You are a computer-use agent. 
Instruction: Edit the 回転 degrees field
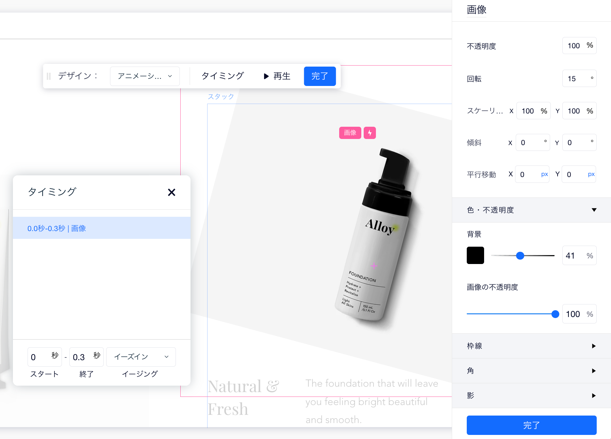click(579, 78)
